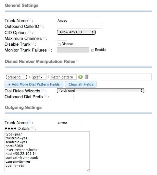Show help tooltip for Outbound Dial Prefix
The height and width of the screenshot is (175, 157).
point(46,96)
